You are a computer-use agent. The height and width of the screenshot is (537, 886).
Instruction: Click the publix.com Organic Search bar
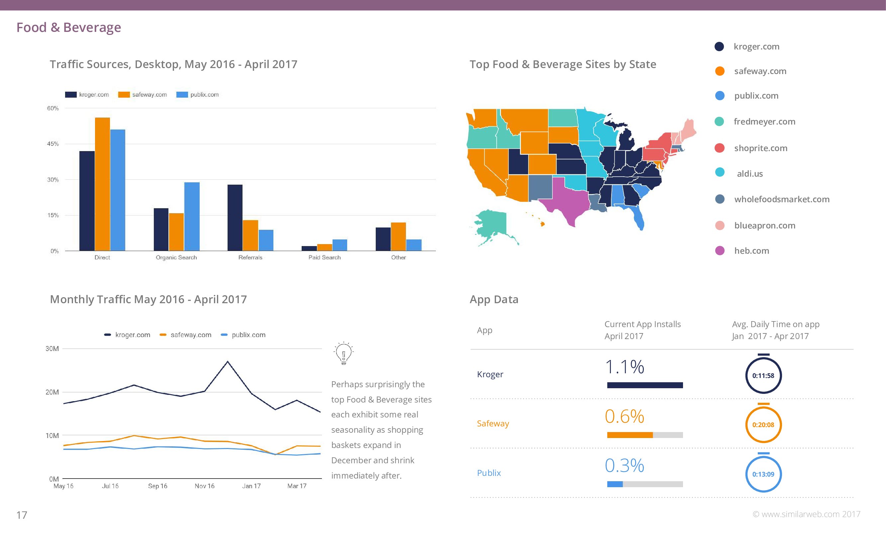point(192,217)
